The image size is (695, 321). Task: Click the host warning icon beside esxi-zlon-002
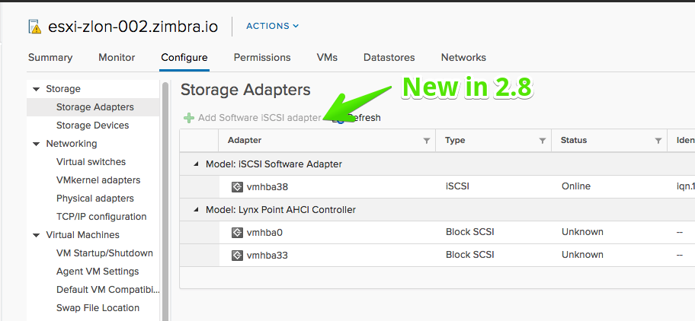pos(34,27)
